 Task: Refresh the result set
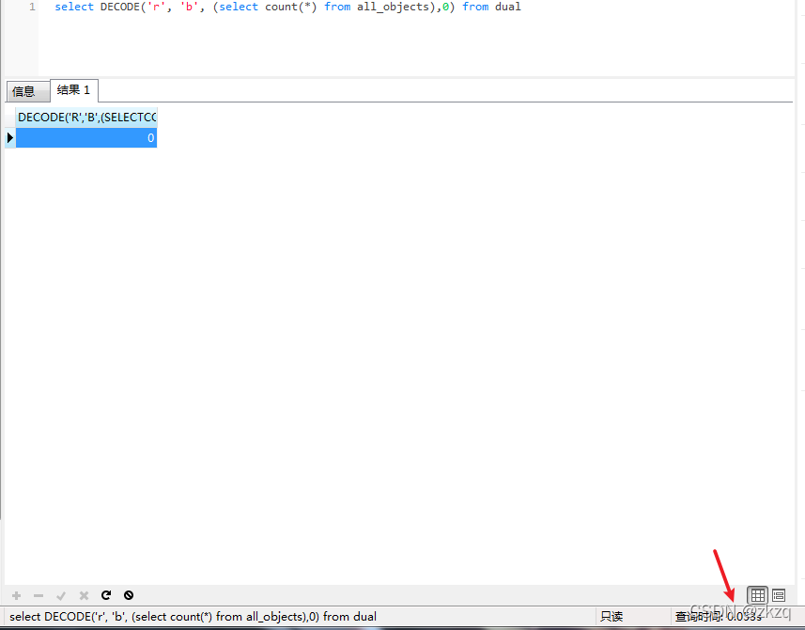pos(106,595)
